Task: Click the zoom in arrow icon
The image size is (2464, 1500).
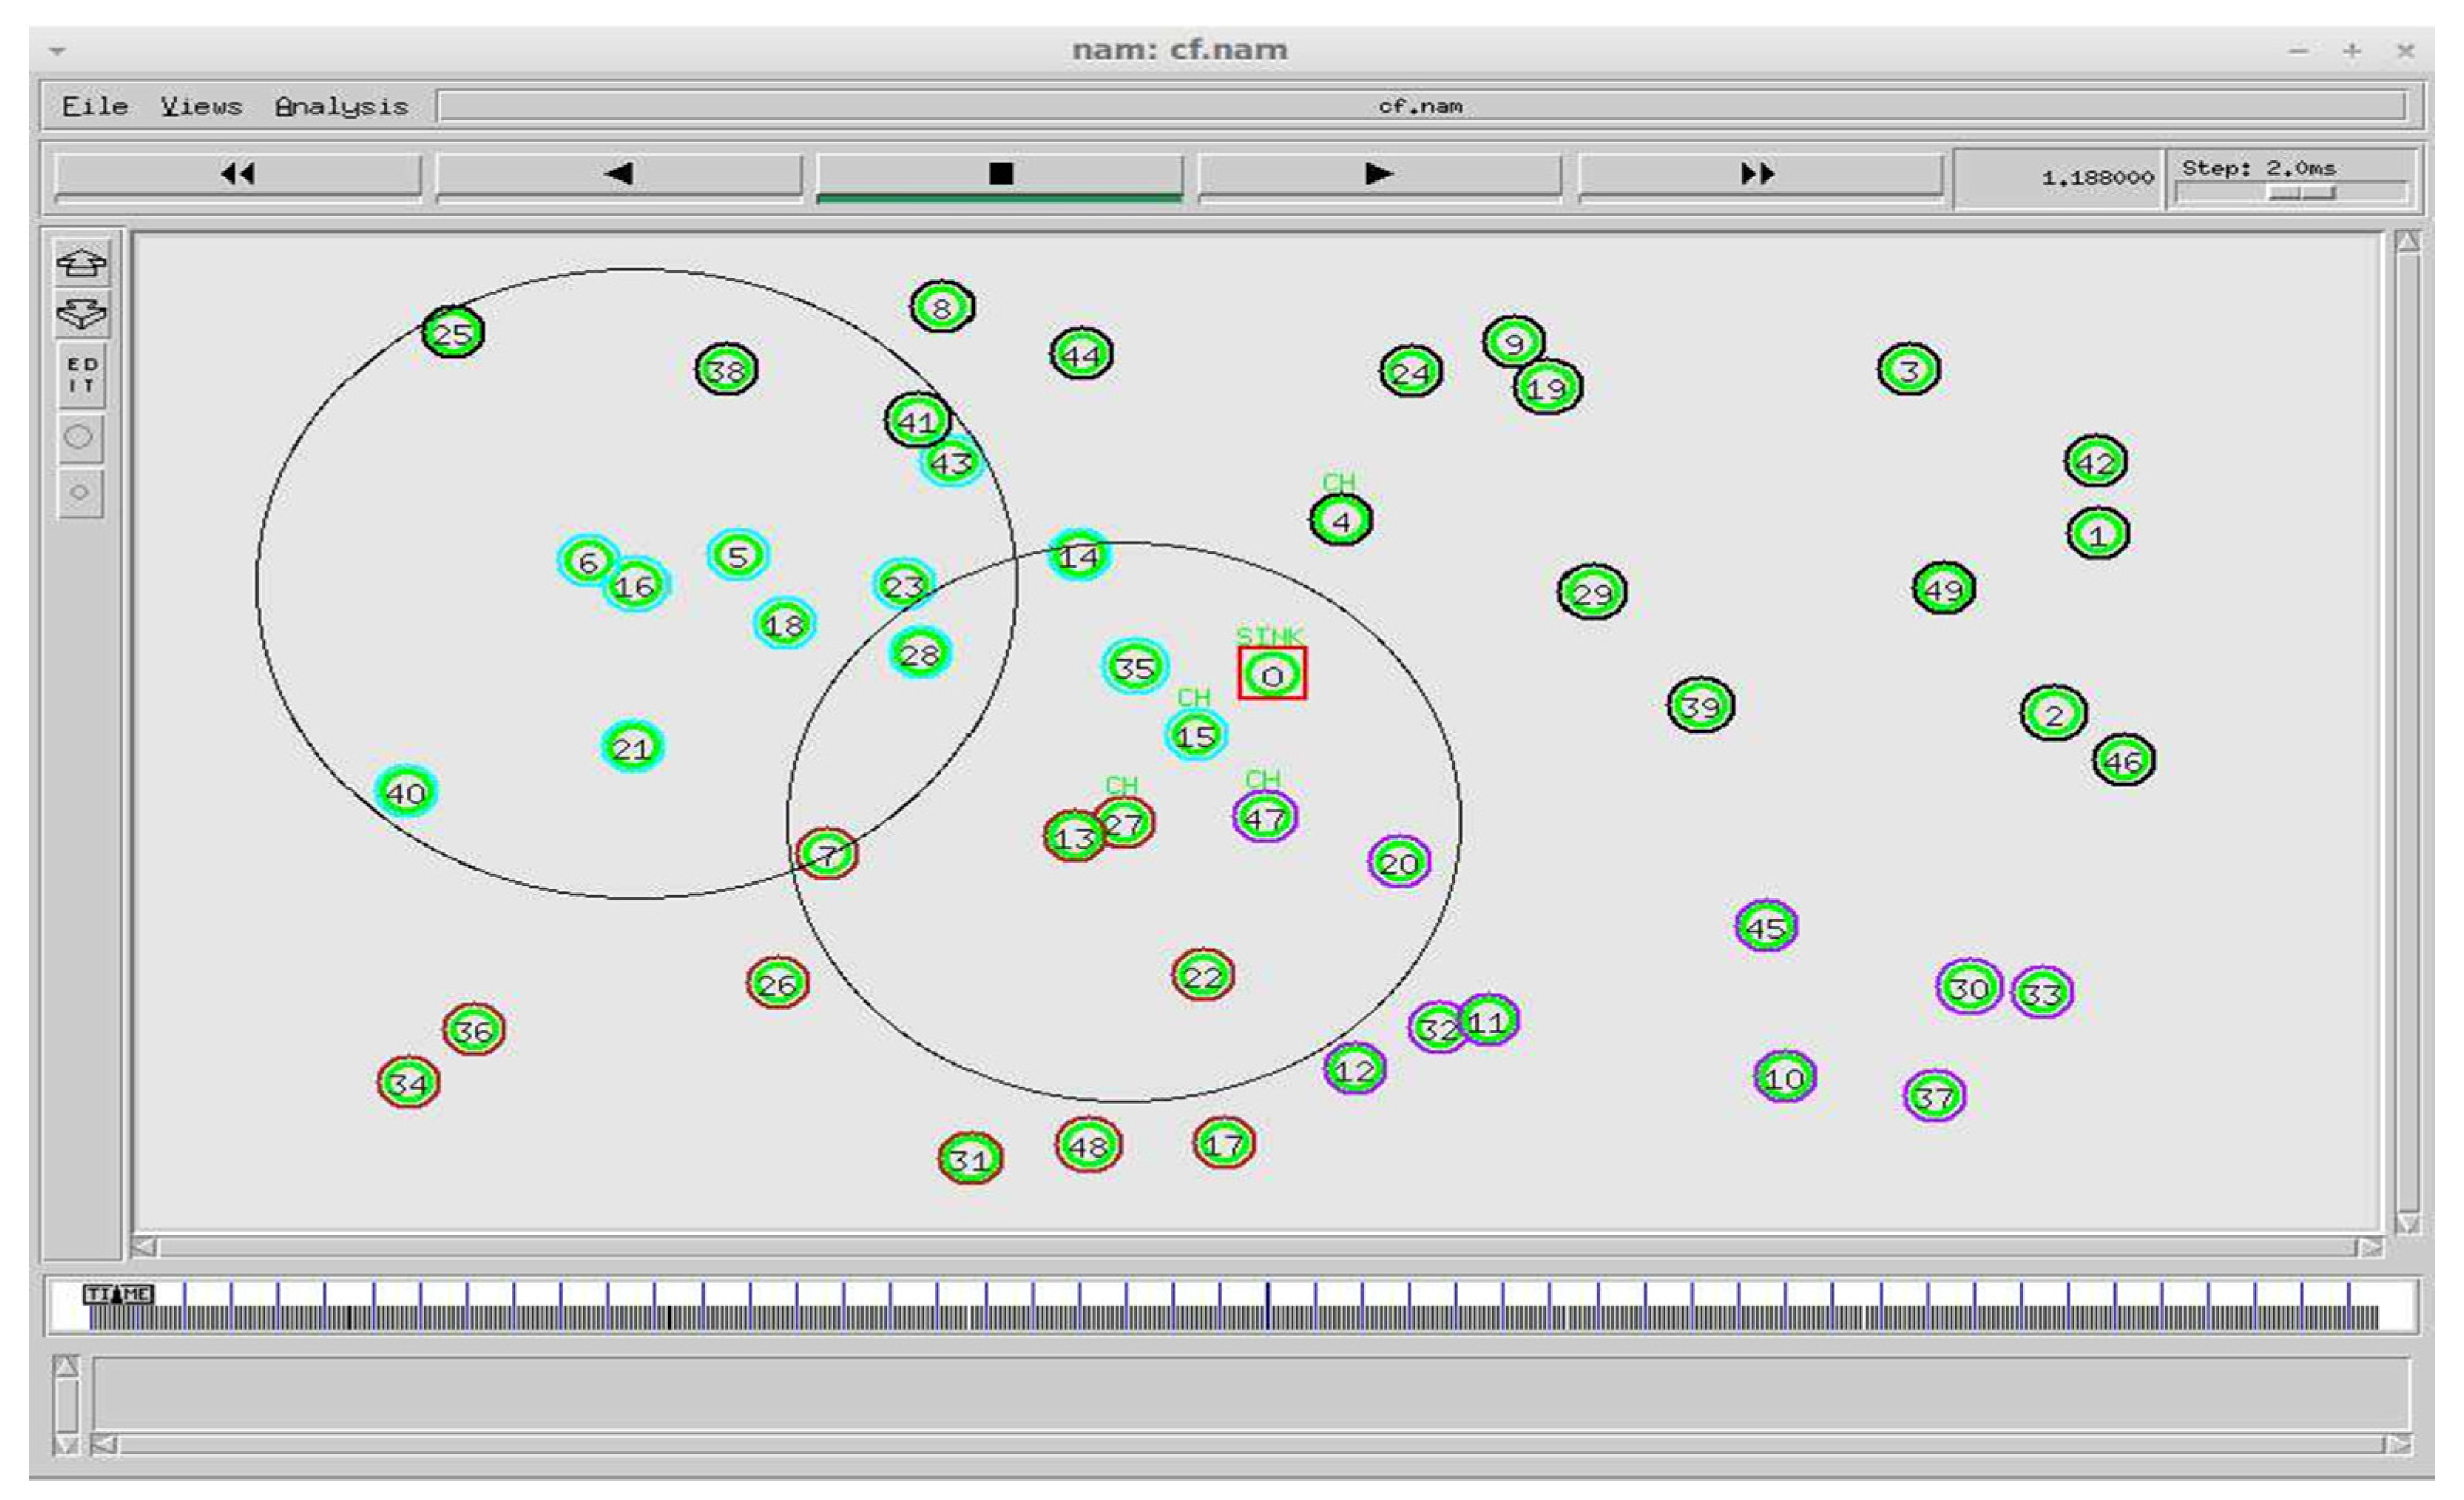Action: pyautogui.click(x=81, y=264)
